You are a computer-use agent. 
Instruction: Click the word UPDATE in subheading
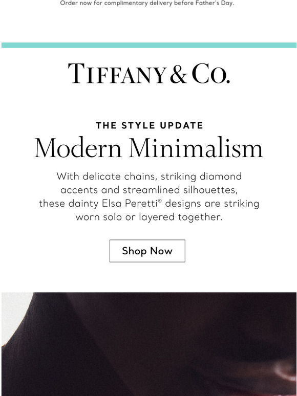(x=181, y=125)
